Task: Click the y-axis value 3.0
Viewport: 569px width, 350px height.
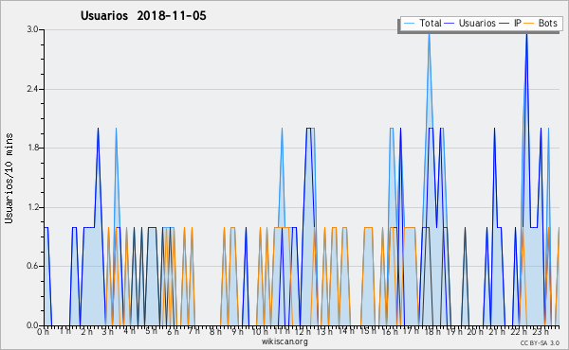Action: pos(32,29)
